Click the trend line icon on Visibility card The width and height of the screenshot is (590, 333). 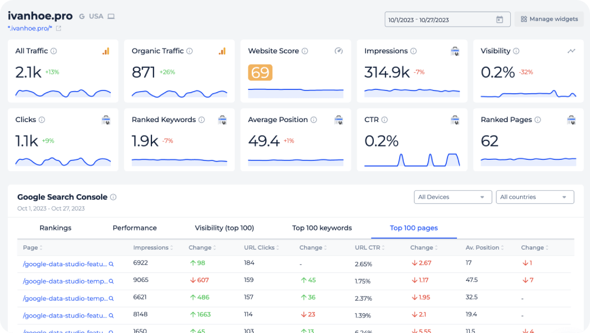pos(571,51)
